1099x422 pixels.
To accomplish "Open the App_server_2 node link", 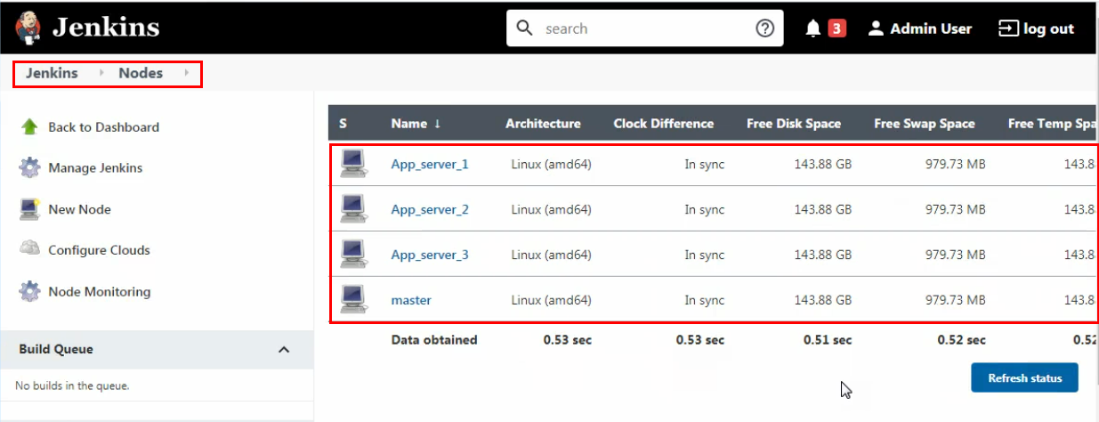I will point(430,210).
